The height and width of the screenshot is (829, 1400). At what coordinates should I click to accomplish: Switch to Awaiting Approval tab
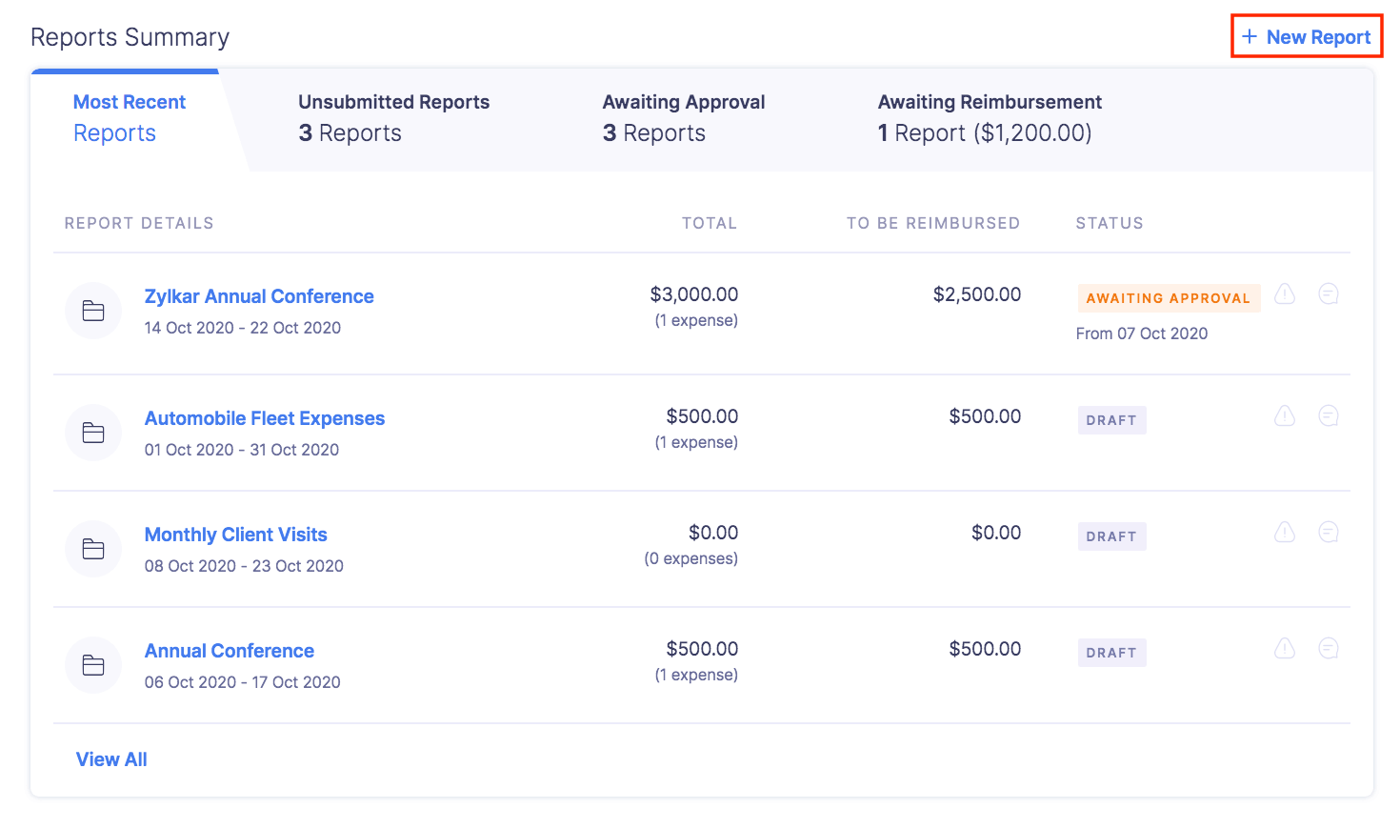point(683,118)
